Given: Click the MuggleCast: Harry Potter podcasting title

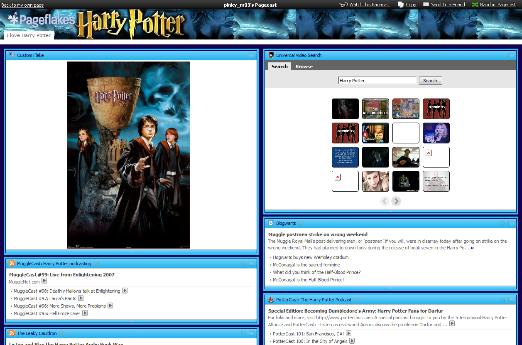Looking at the screenshot, I should [54, 264].
